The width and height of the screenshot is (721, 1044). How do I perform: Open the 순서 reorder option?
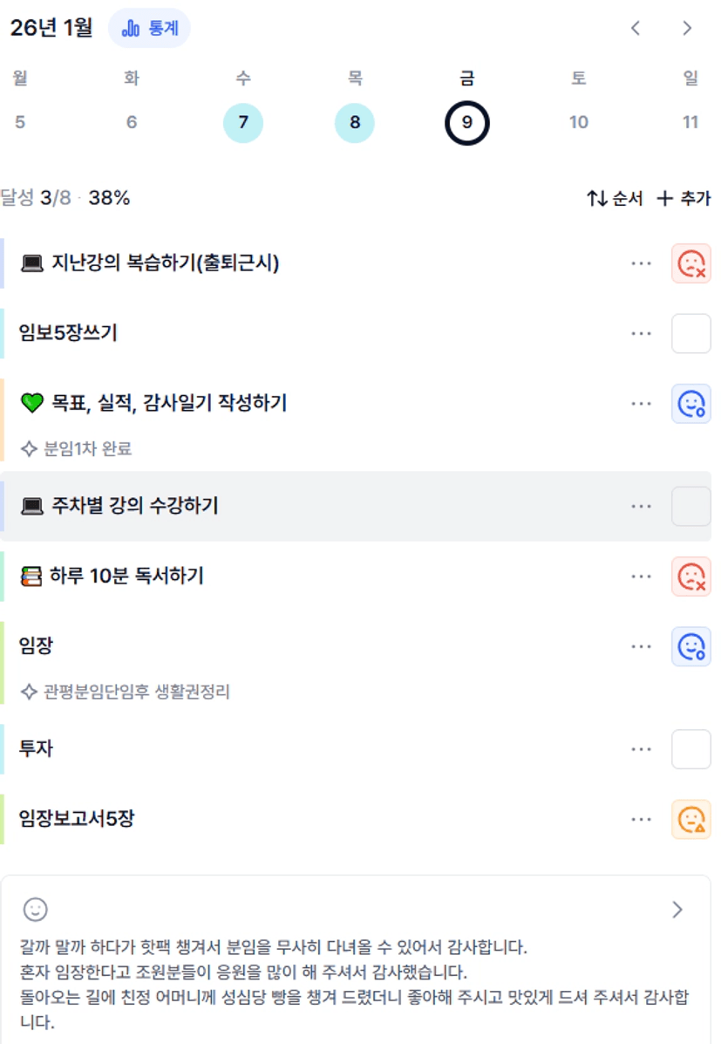coord(615,199)
